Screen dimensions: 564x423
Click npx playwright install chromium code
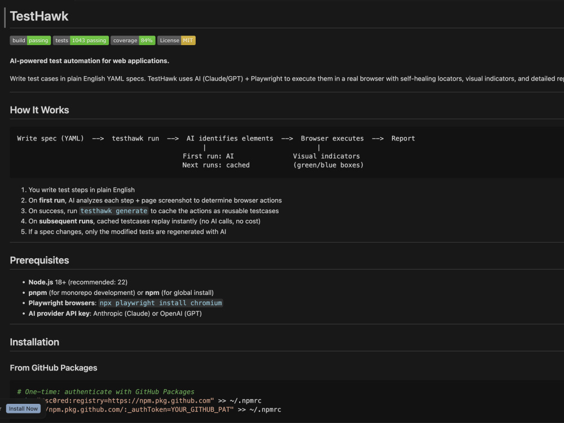161,303
